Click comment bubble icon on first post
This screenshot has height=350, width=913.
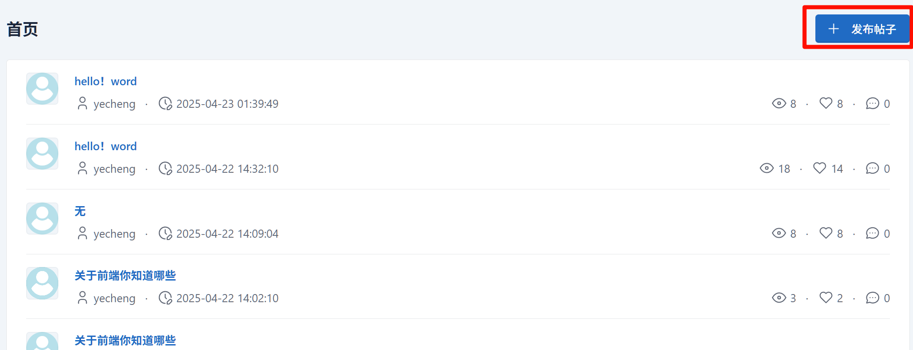(x=872, y=104)
